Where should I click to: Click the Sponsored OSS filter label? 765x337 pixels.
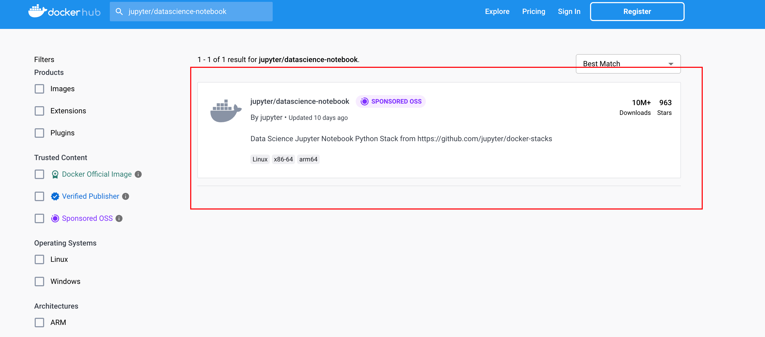(x=87, y=219)
